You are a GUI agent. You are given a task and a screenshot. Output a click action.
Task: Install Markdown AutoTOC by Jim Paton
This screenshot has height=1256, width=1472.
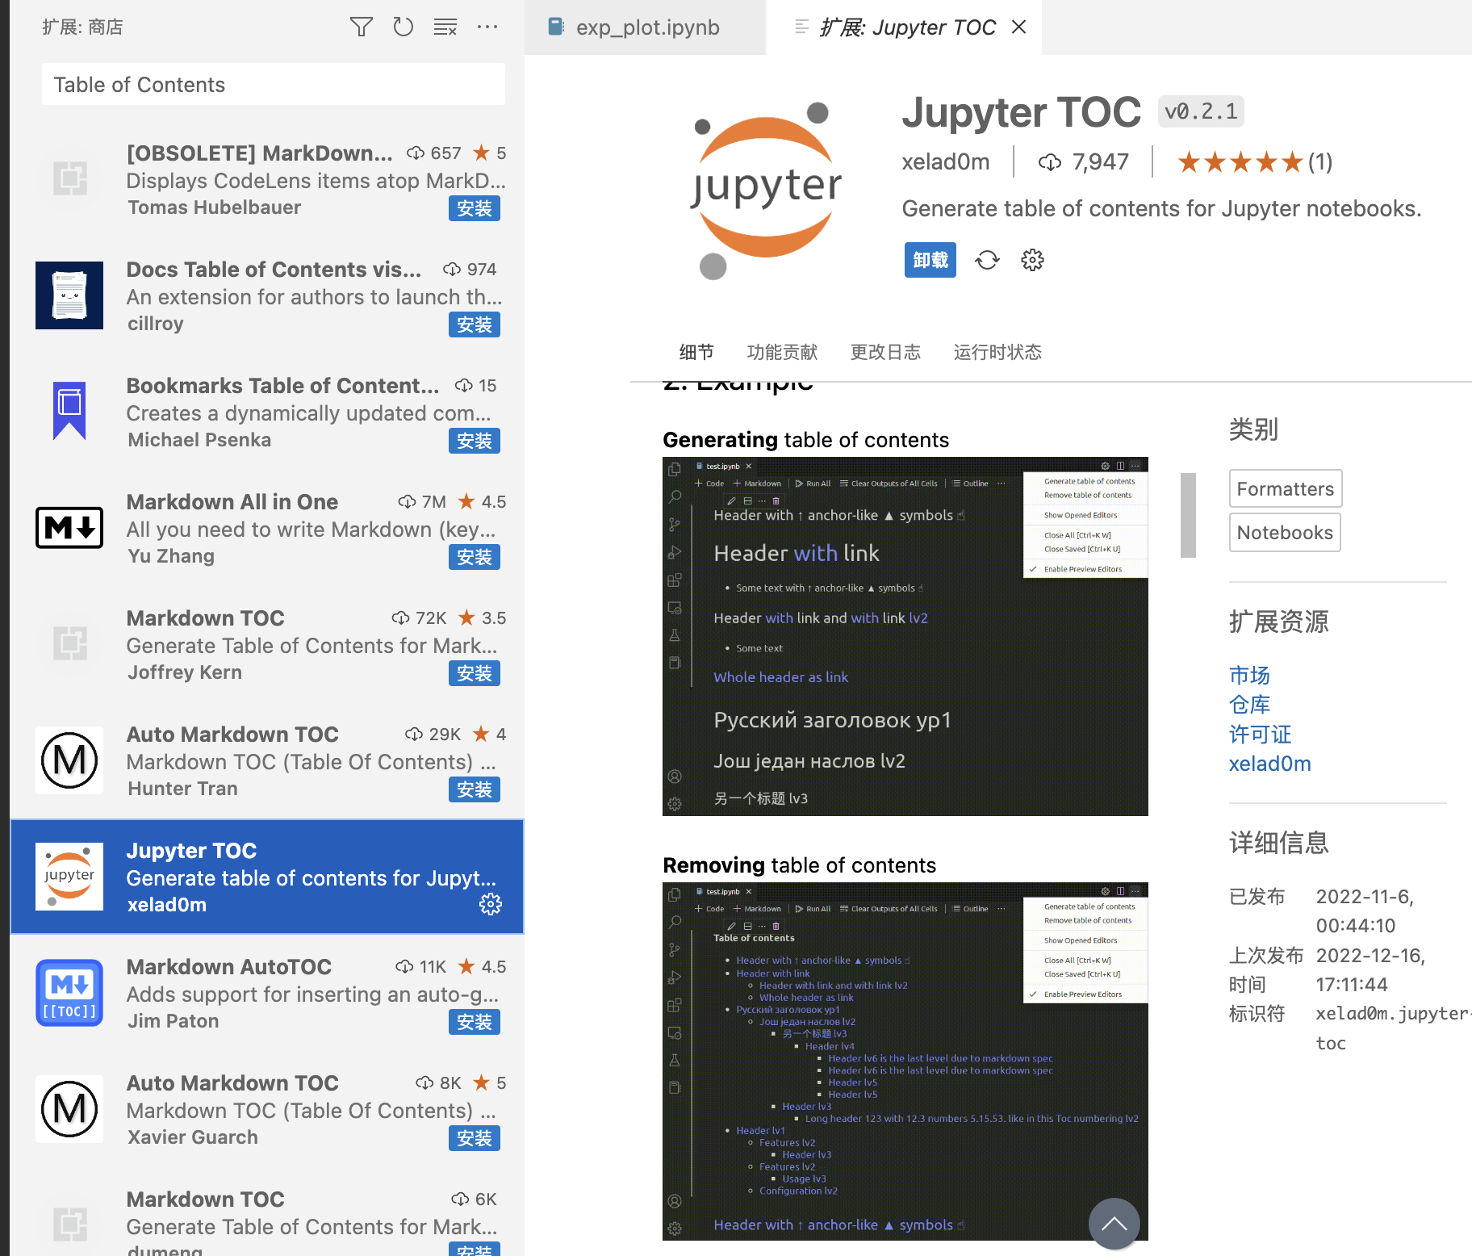coord(475,1023)
